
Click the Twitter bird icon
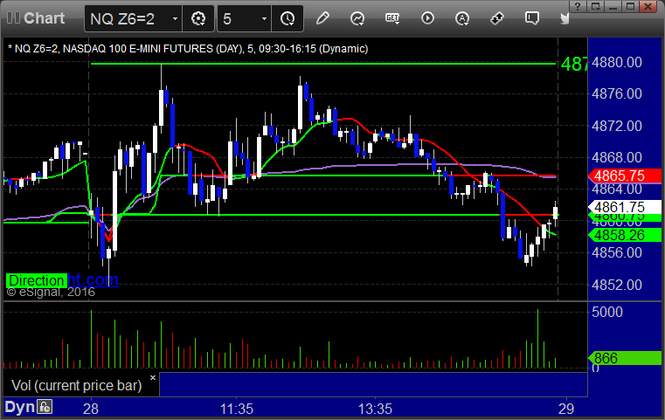tap(565, 18)
